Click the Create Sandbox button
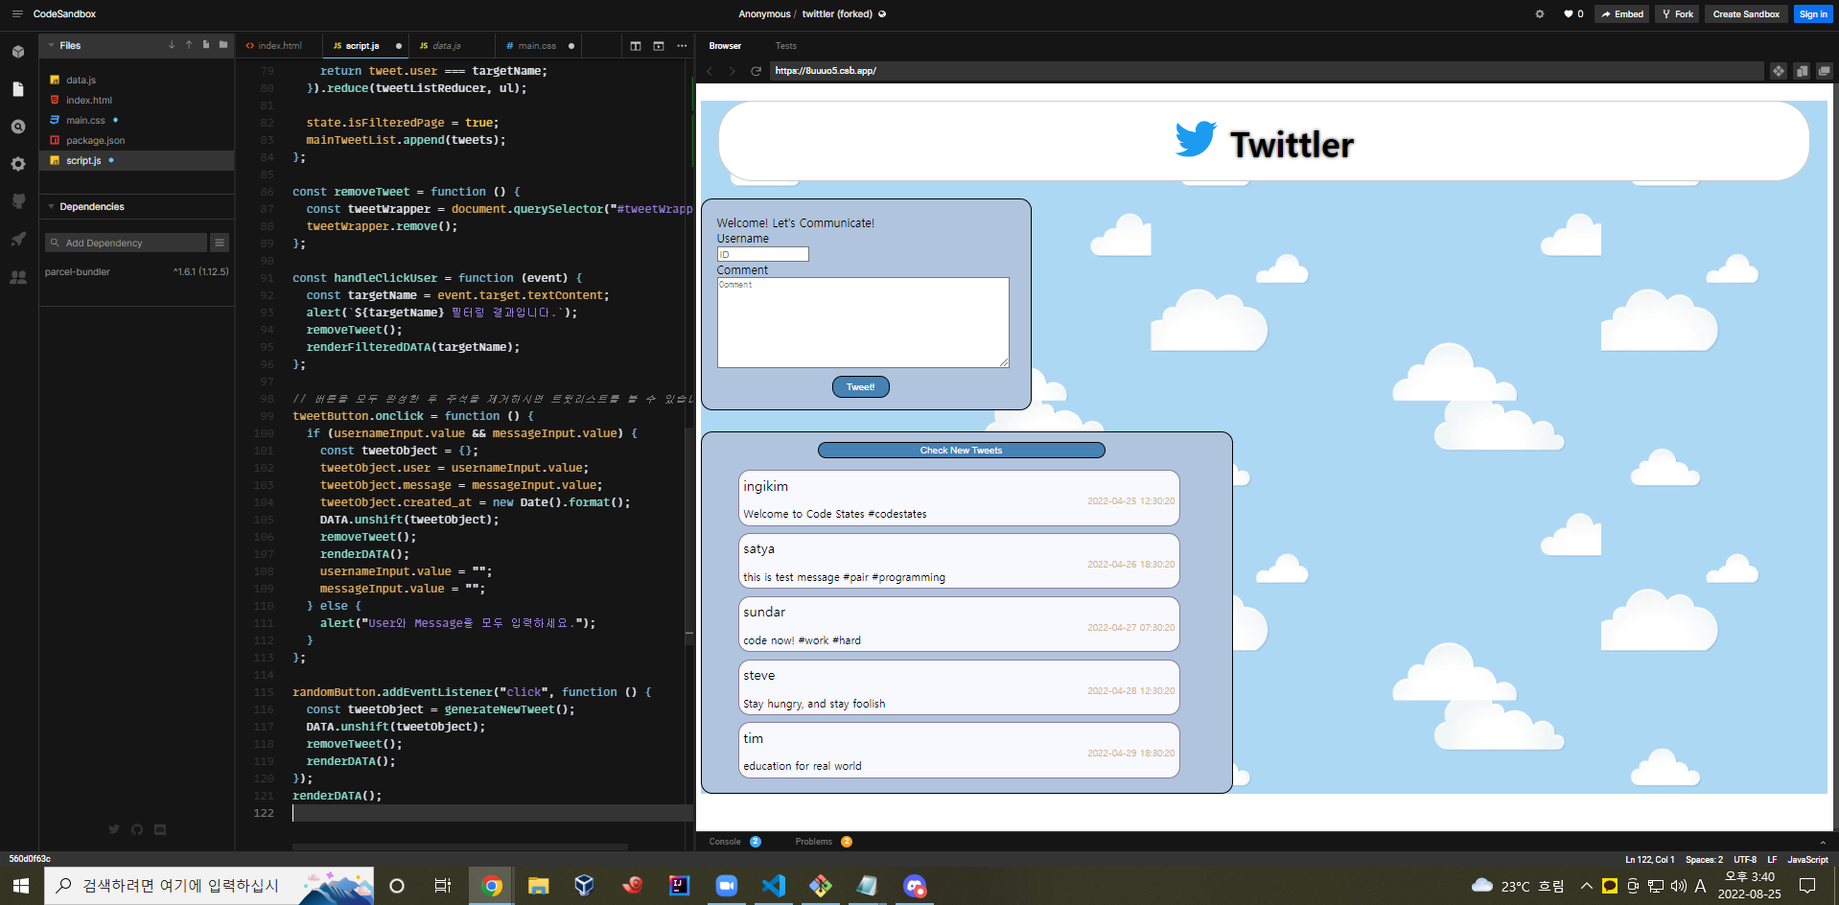 coord(1746,14)
